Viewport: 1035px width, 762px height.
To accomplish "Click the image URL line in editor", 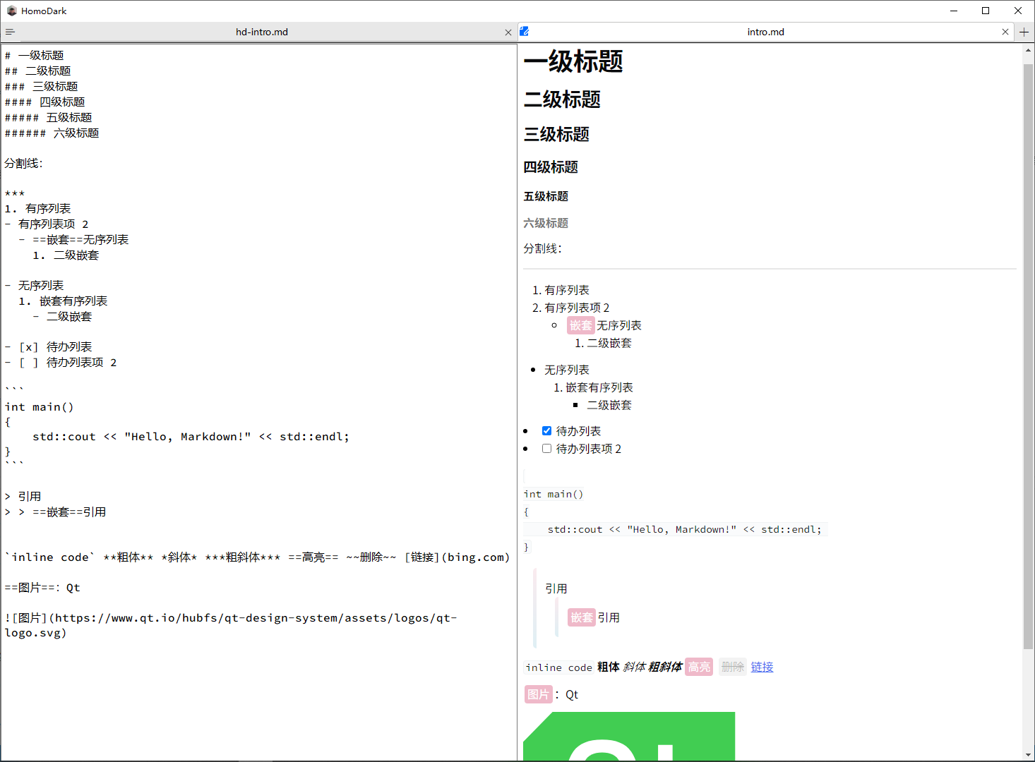I will [231, 625].
